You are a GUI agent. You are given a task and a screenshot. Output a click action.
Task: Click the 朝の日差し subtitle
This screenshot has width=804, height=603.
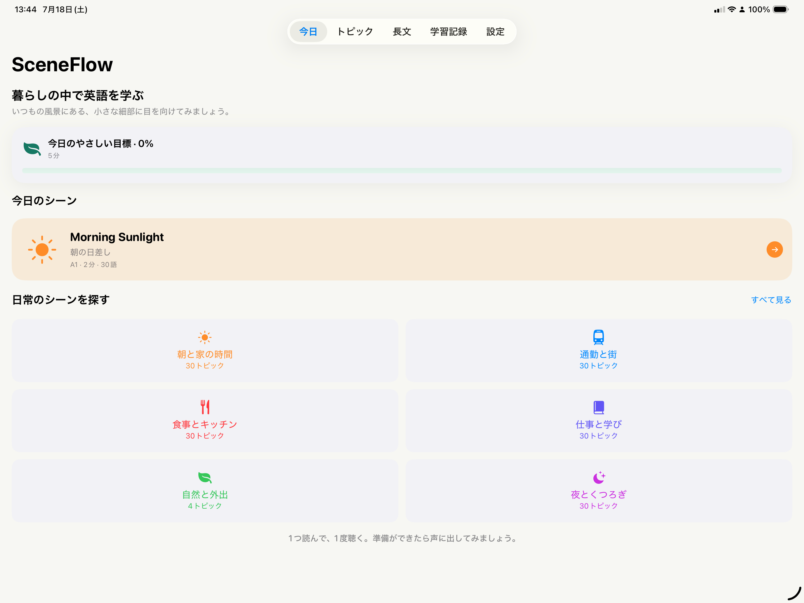(x=90, y=252)
